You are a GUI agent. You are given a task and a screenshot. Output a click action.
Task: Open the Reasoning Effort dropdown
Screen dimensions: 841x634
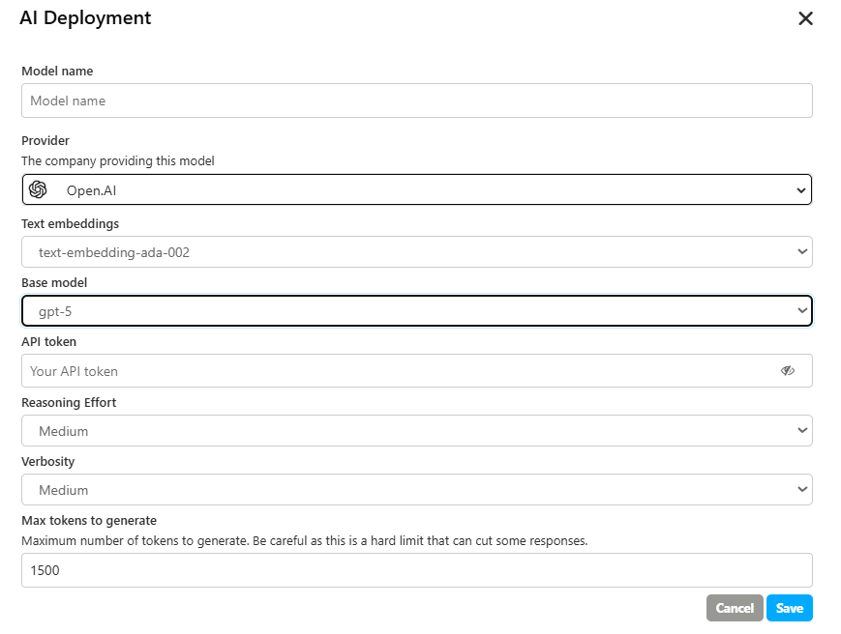coord(417,430)
